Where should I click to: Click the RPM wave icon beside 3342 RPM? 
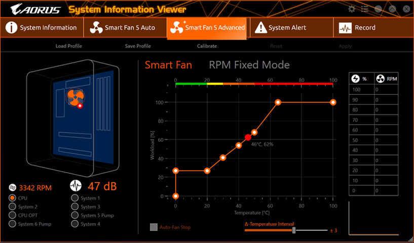pyautogui.click(x=13, y=187)
